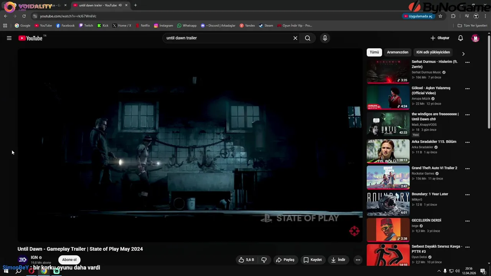The image size is (491, 276).
Task: Select the Tümü filter chip
Action: pyautogui.click(x=374, y=52)
